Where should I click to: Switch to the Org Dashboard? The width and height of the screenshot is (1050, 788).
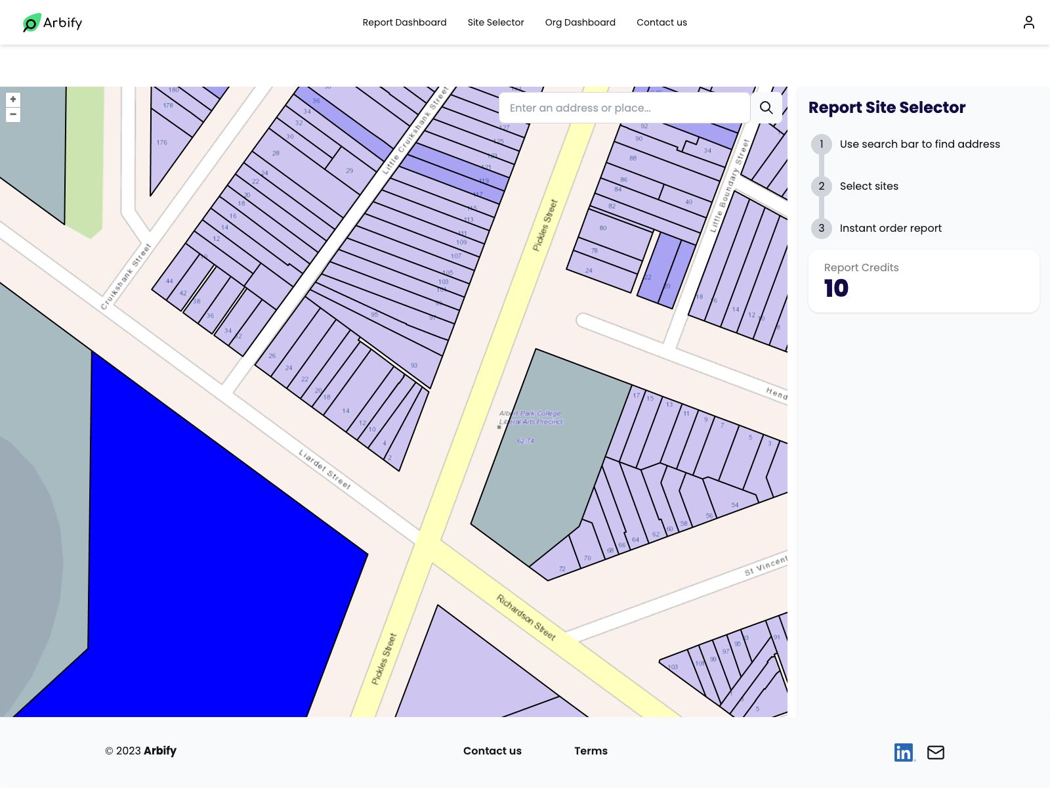pyautogui.click(x=580, y=22)
